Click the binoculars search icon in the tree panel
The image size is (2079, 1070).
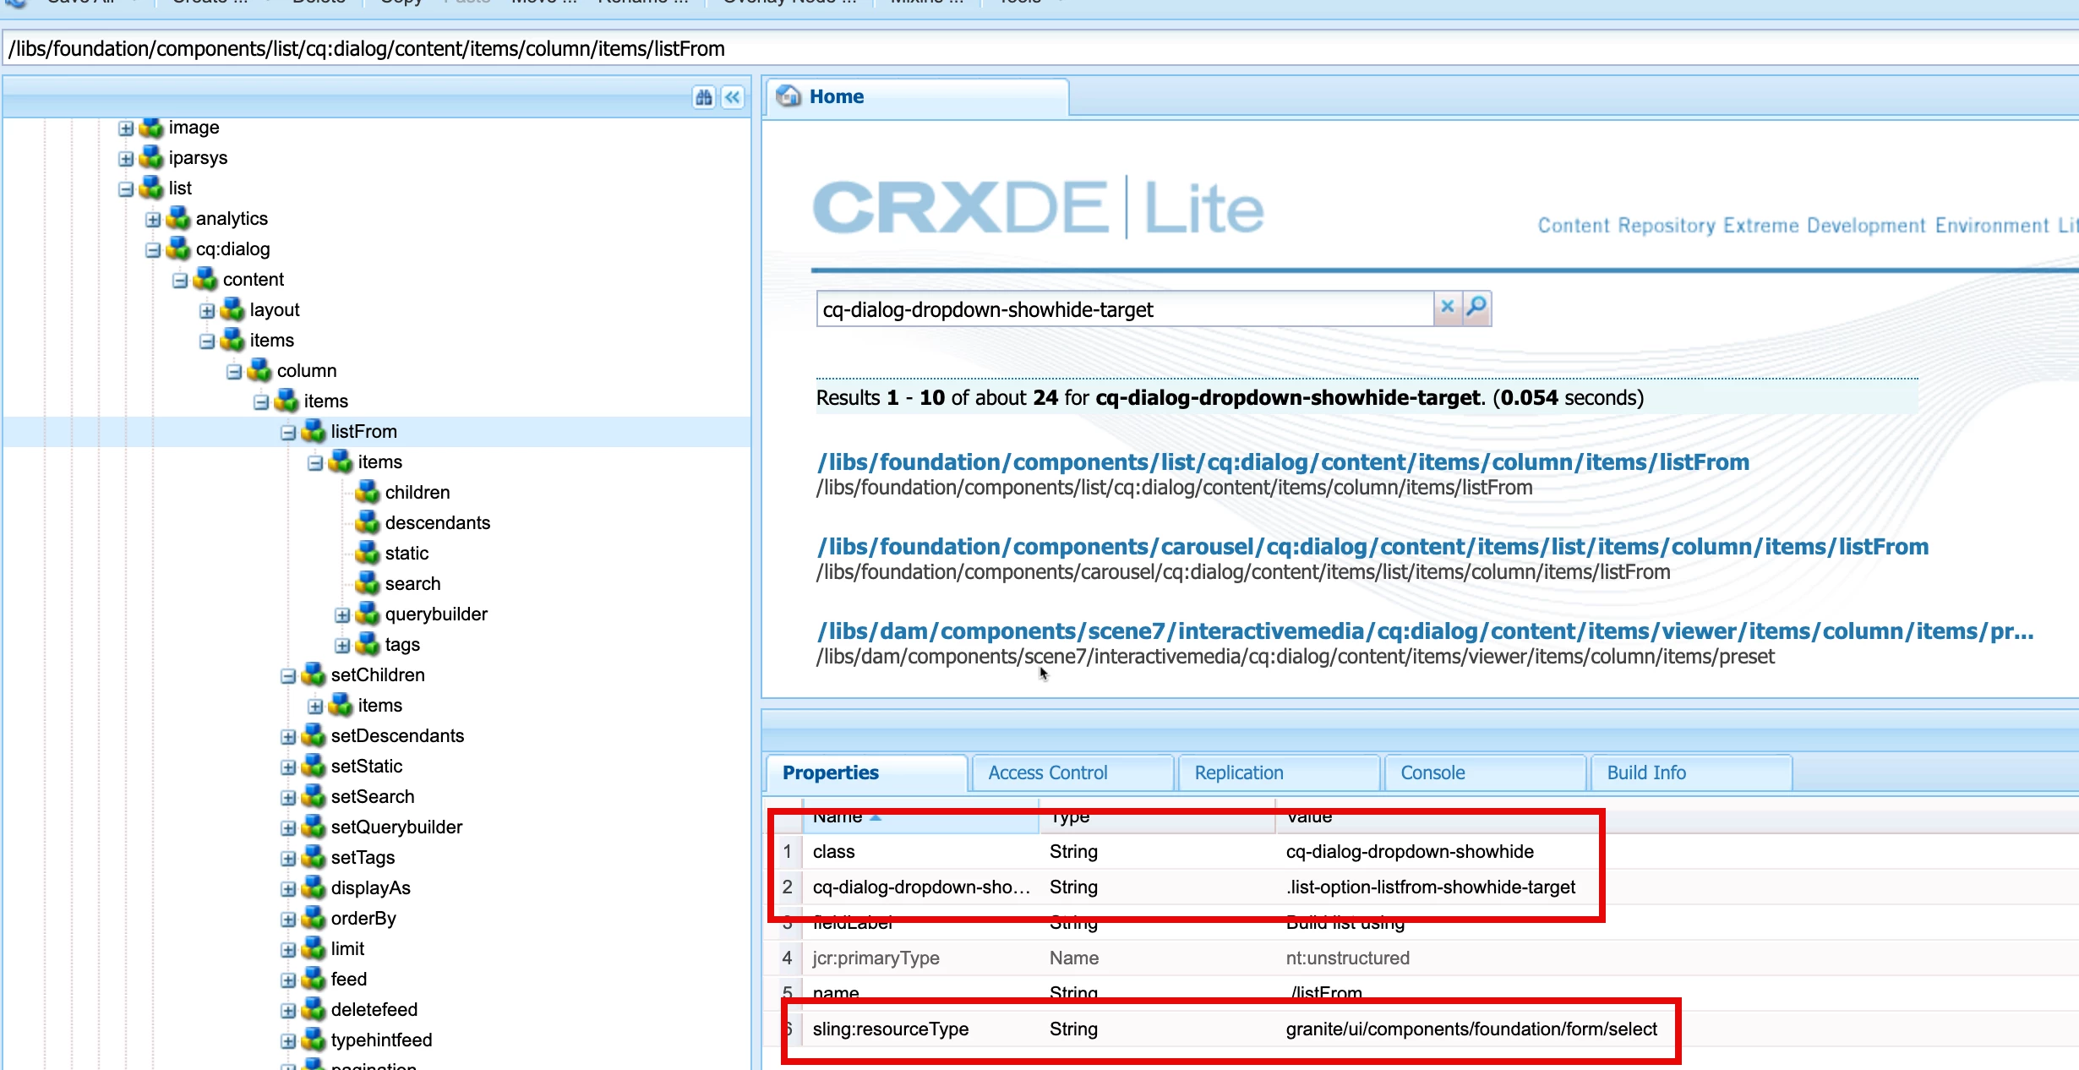(x=703, y=97)
